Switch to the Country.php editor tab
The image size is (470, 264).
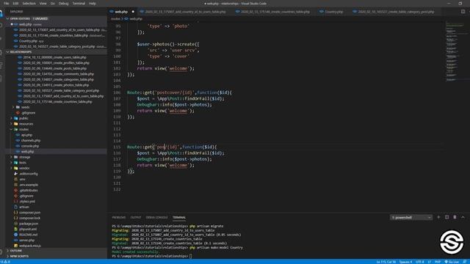point(331,12)
